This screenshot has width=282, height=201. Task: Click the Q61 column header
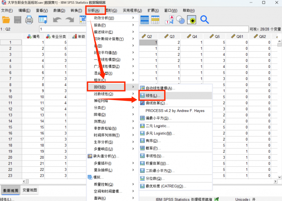pyautogui.click(x=237, y=36)
